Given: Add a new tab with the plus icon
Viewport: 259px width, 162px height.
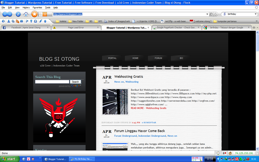Looking at the screenshot, I should [254, 28].
